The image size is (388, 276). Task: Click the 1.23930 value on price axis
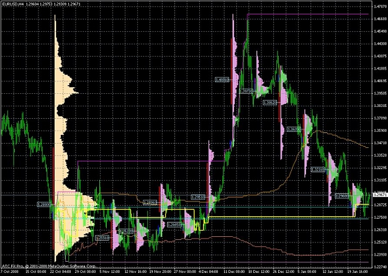coord(381,255)
